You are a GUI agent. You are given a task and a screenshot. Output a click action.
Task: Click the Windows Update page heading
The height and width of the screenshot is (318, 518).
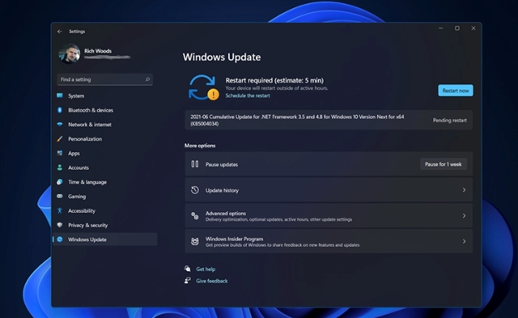click(222, 57)
